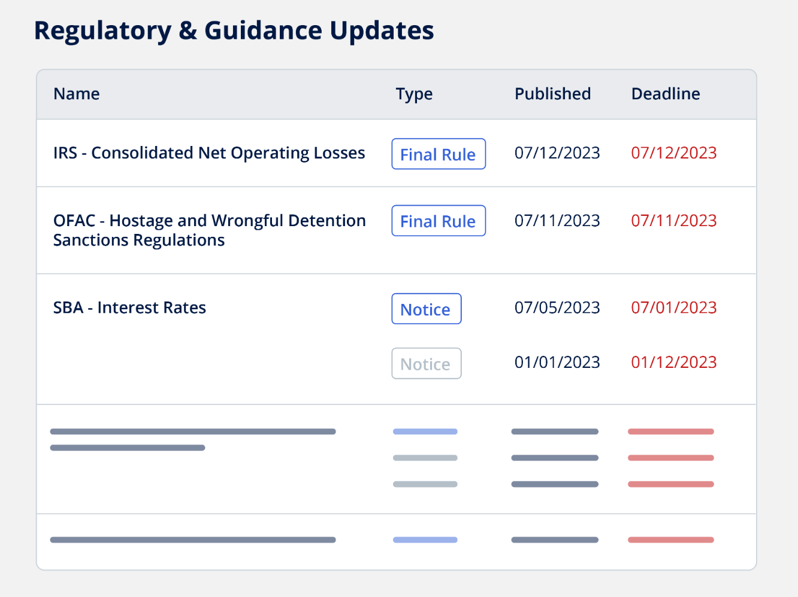Viewport: 798px width, 597px height.
Task: Click the greyed-out Notice badge
Action: [427, 364]
